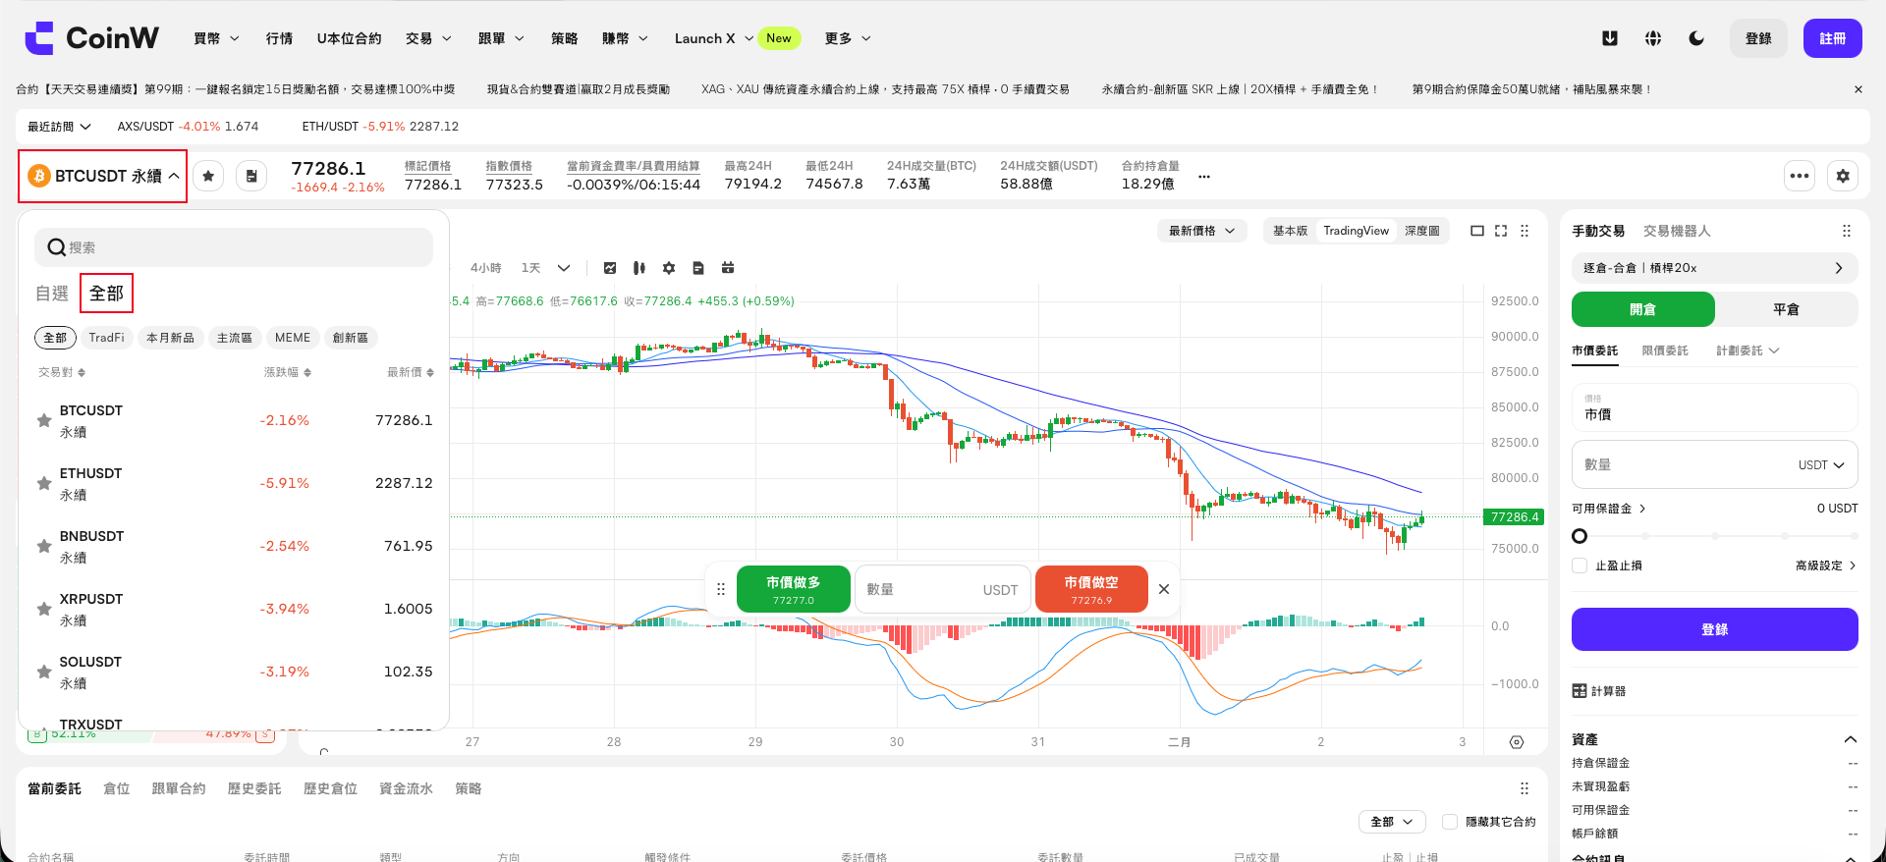Image resolution: width=1886 pixels, height=862 pixels.
Task: Favorite the BNBUSDT pair star
Action: tap(44, 546)
